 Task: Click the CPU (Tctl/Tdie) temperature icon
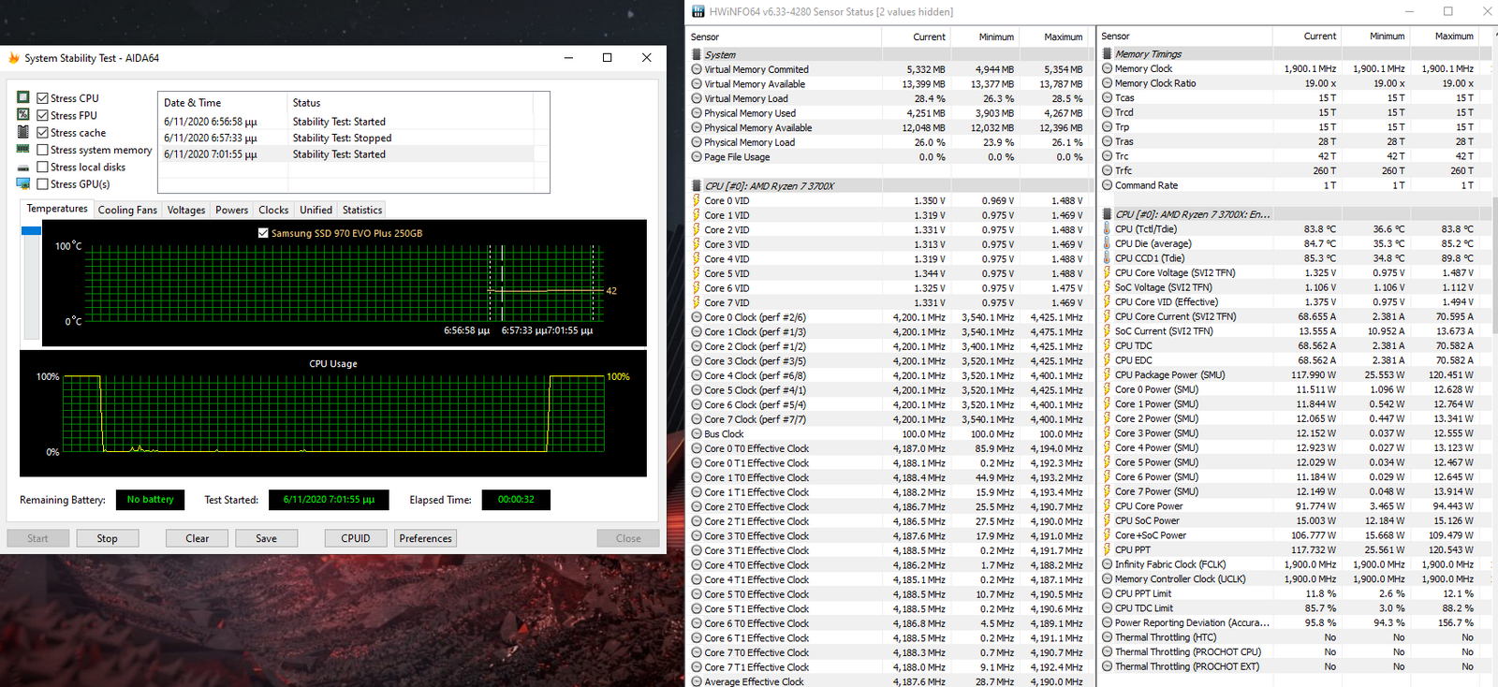click(1107, 228)
